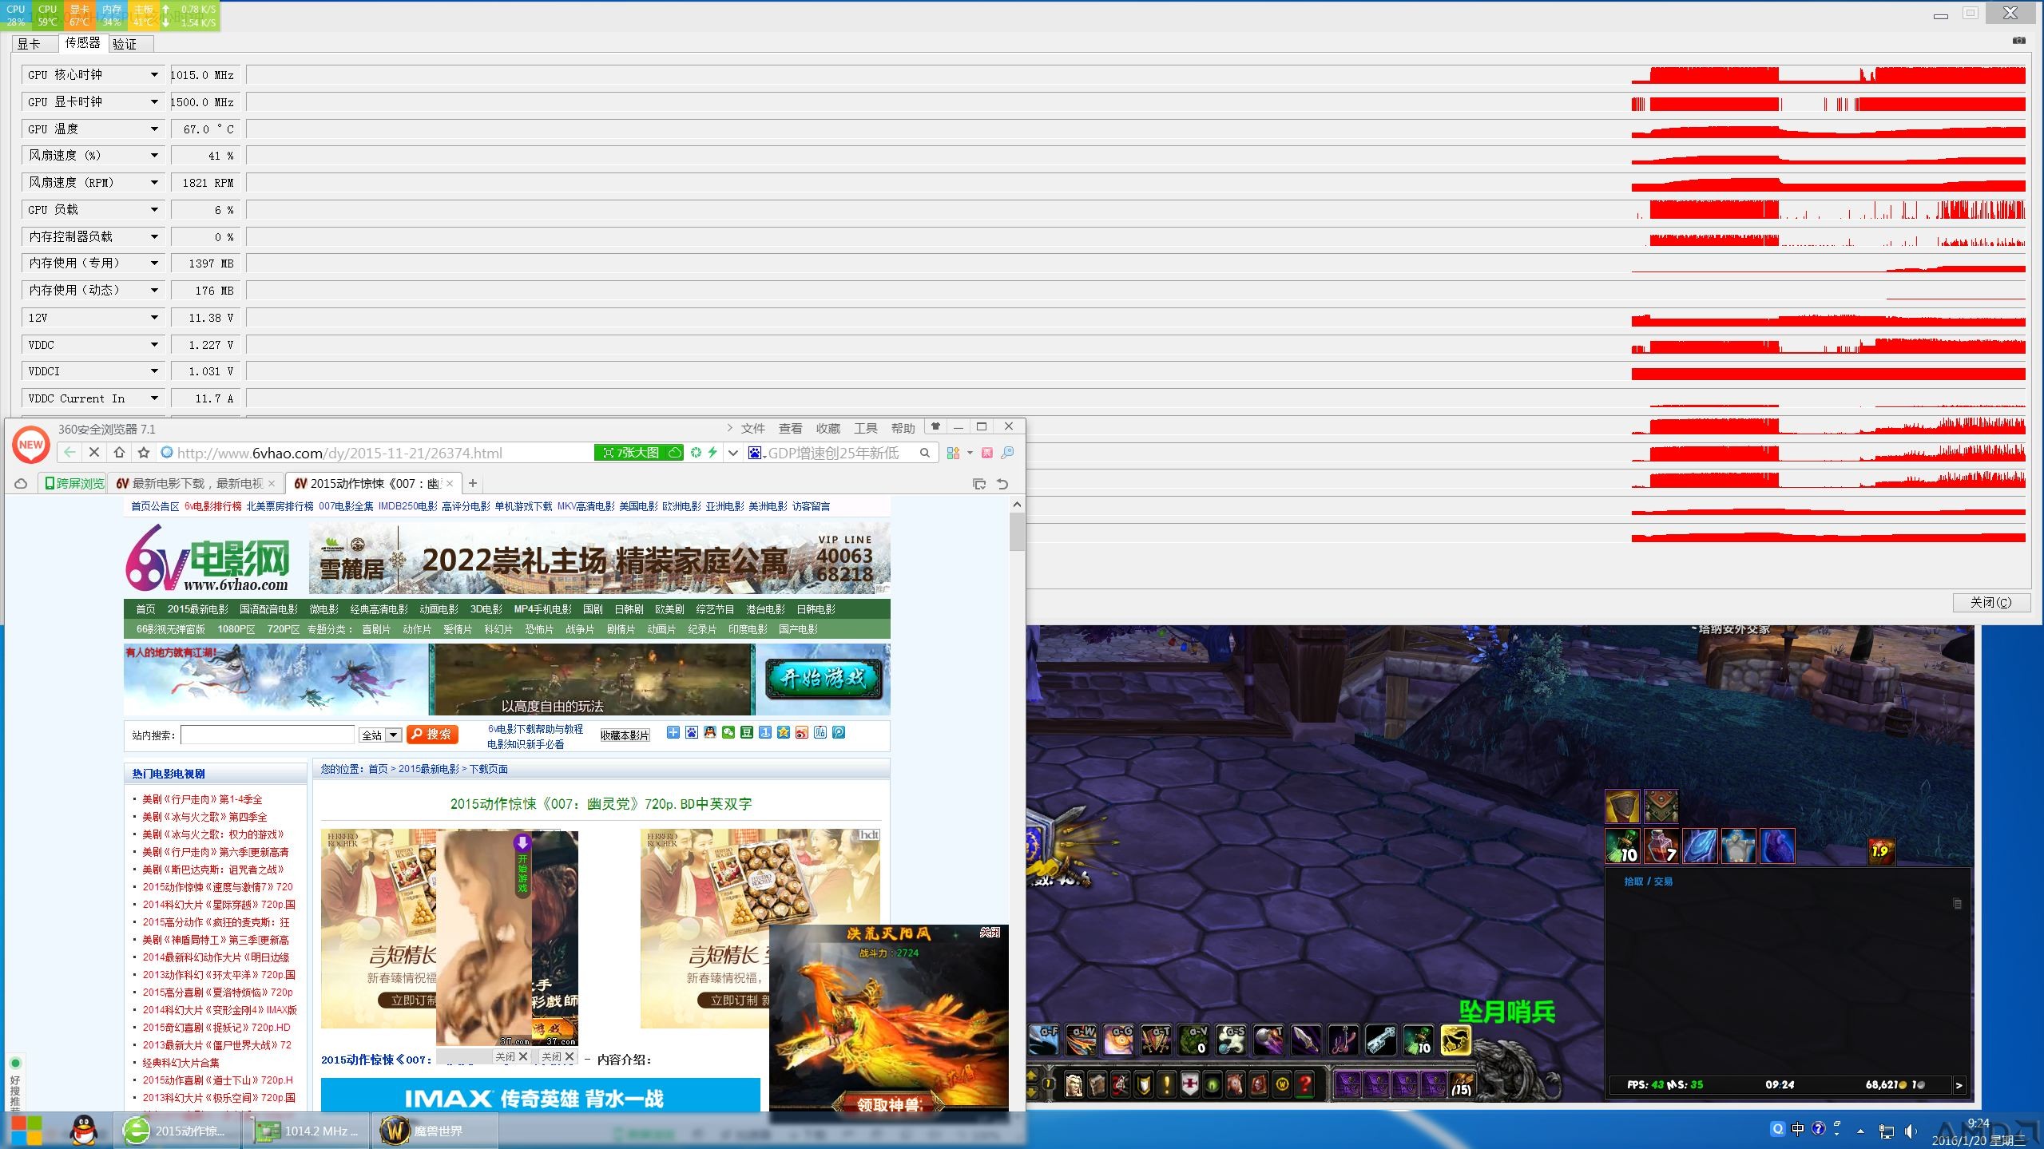Open 文件 menu in 360 browser
The width and height of the screenshot is (2044, 1149).
click(x=753, y=429)
